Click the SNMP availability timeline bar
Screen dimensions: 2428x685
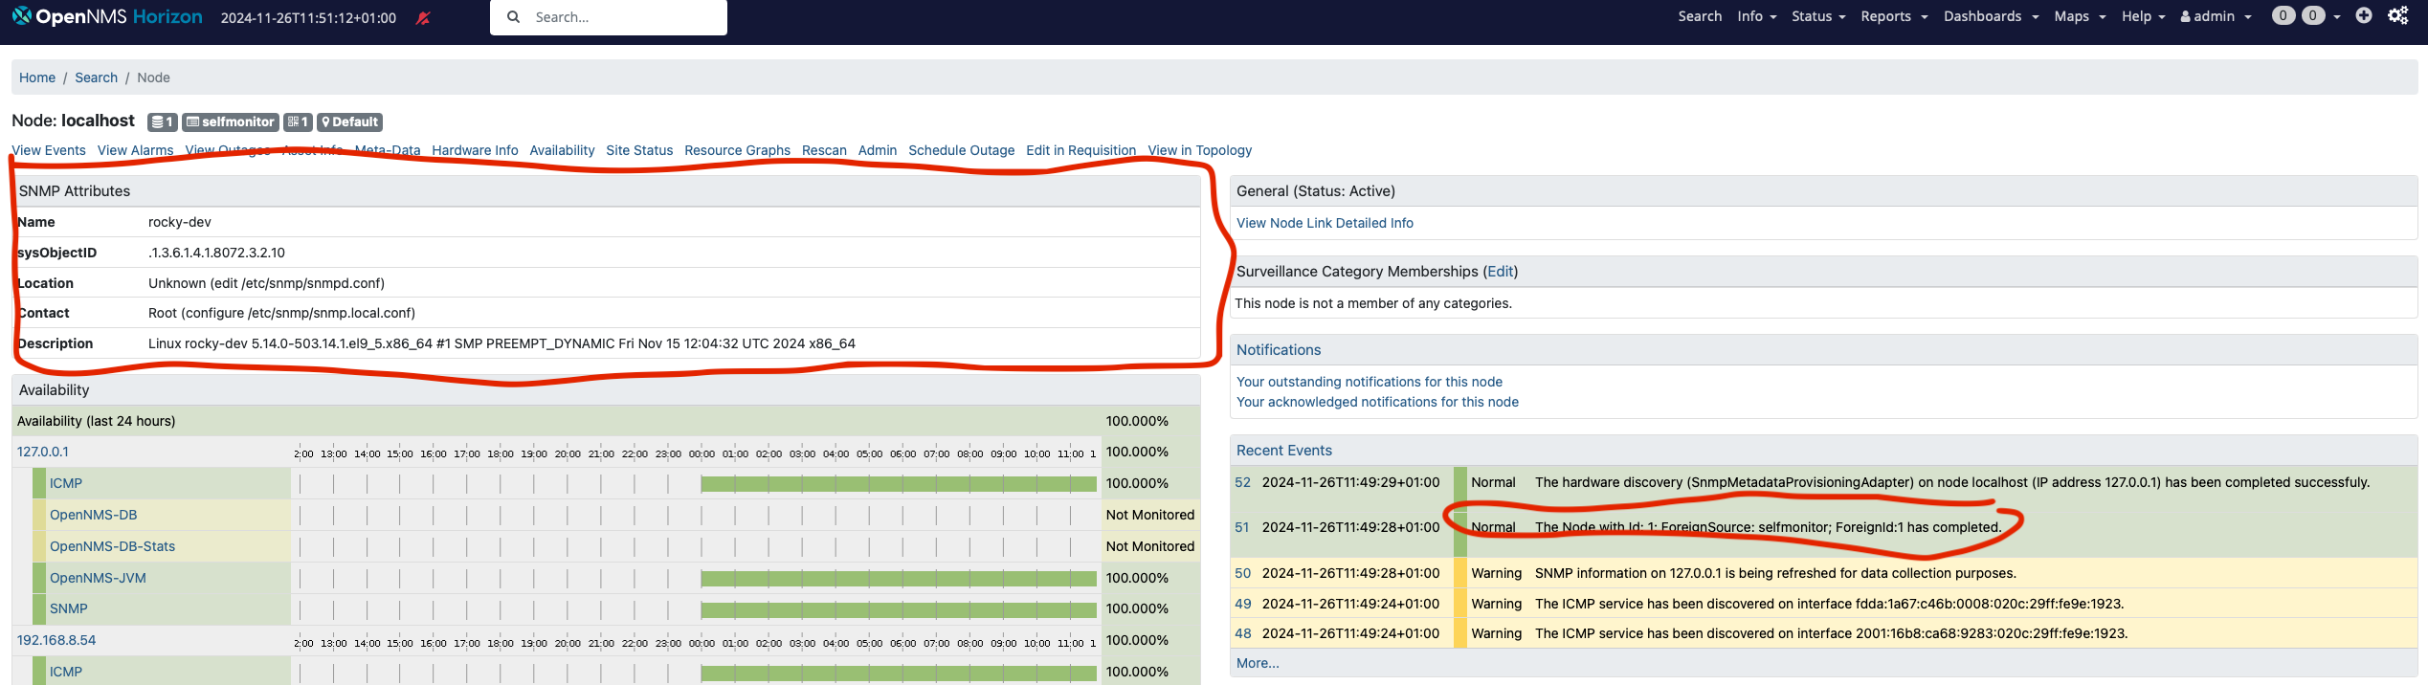click(x=898, y=609)
